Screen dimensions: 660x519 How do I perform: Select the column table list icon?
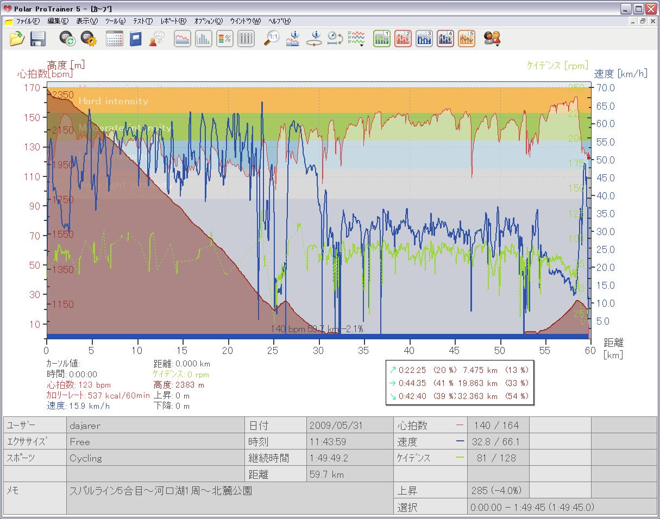pos(246,39)
